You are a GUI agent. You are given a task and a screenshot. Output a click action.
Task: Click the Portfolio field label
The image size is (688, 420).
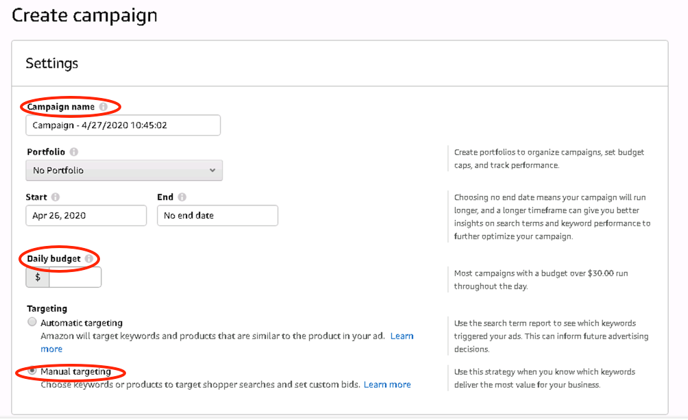pos(46,152)
